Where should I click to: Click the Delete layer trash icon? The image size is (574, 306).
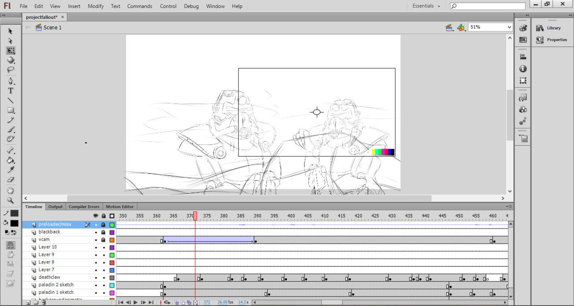43,302
